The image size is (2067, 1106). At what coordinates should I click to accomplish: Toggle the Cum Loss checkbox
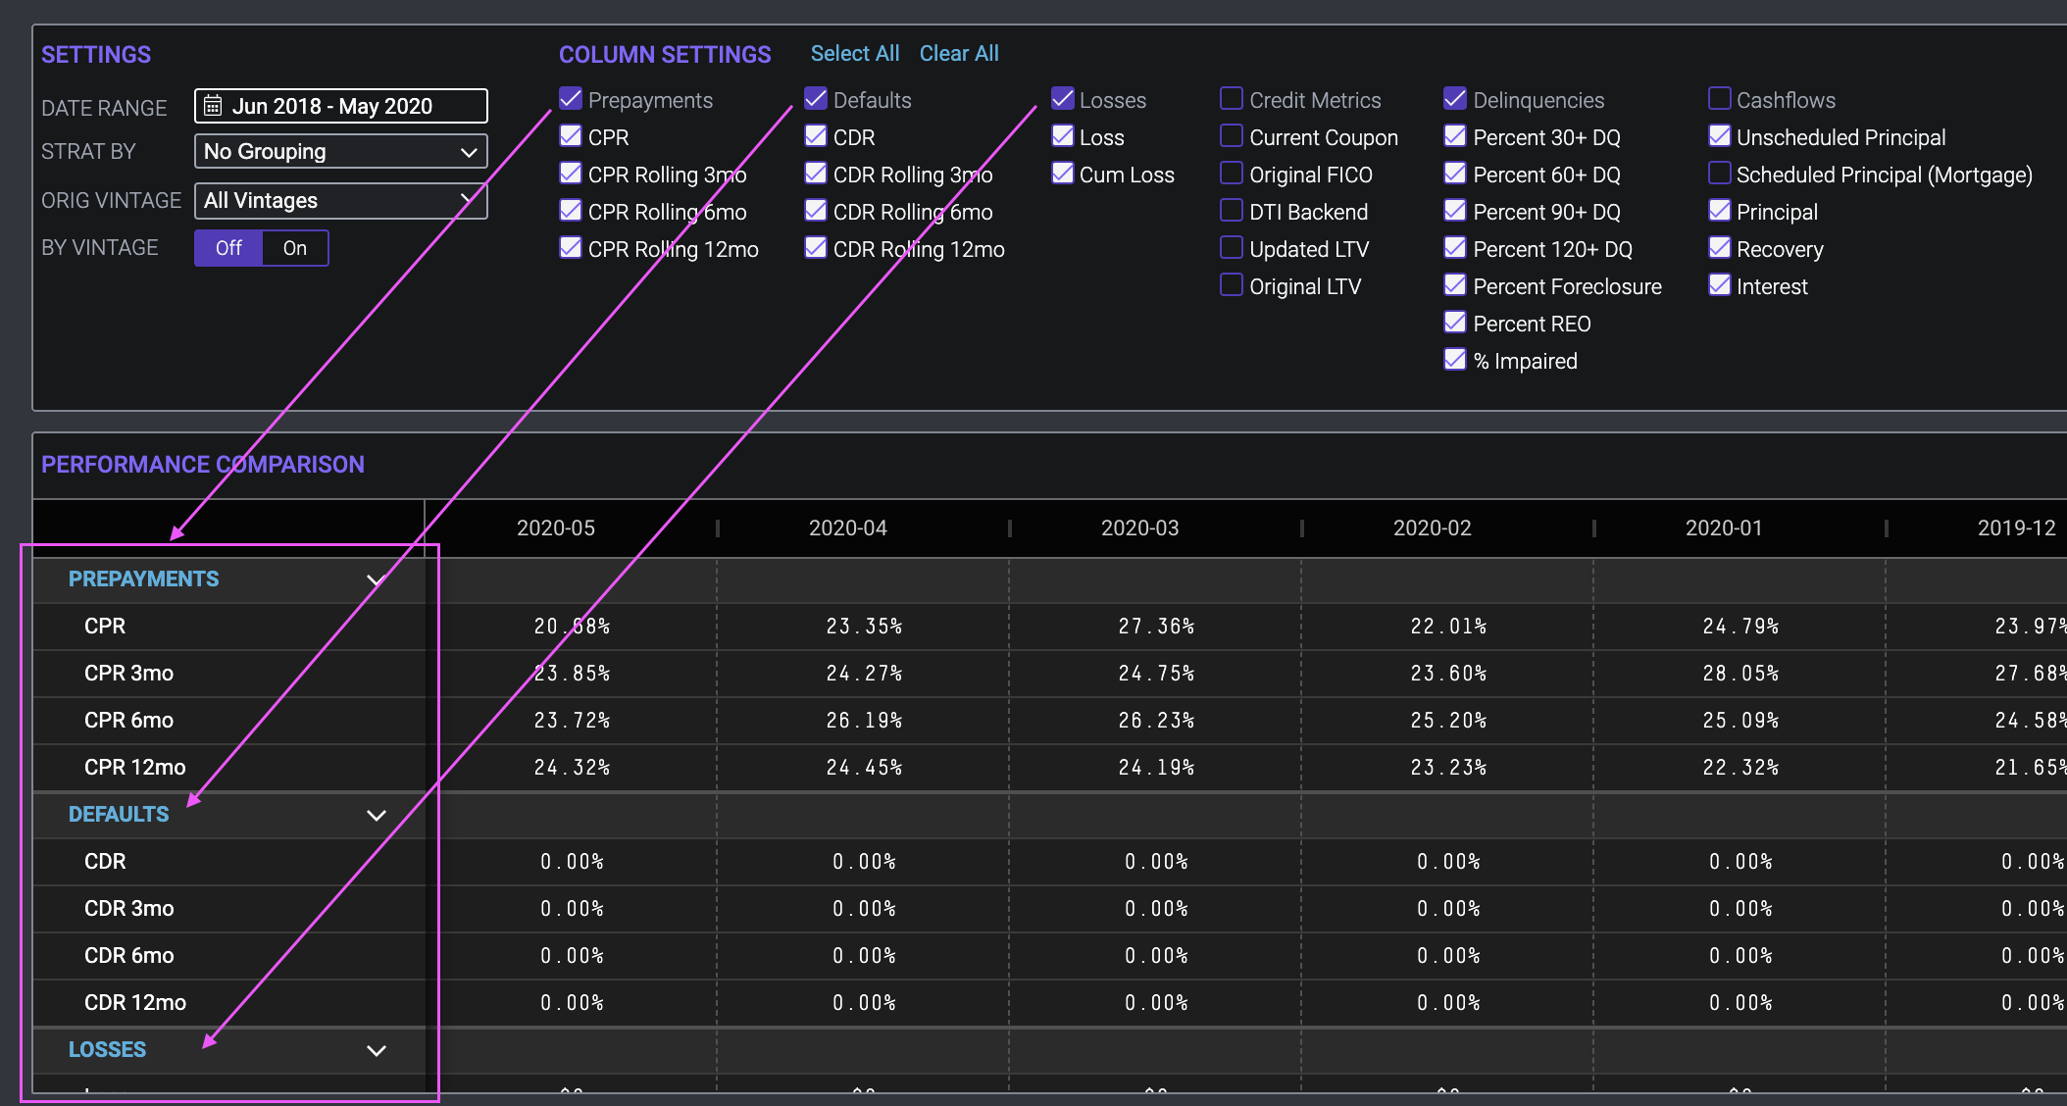(x=1062, y=174)
